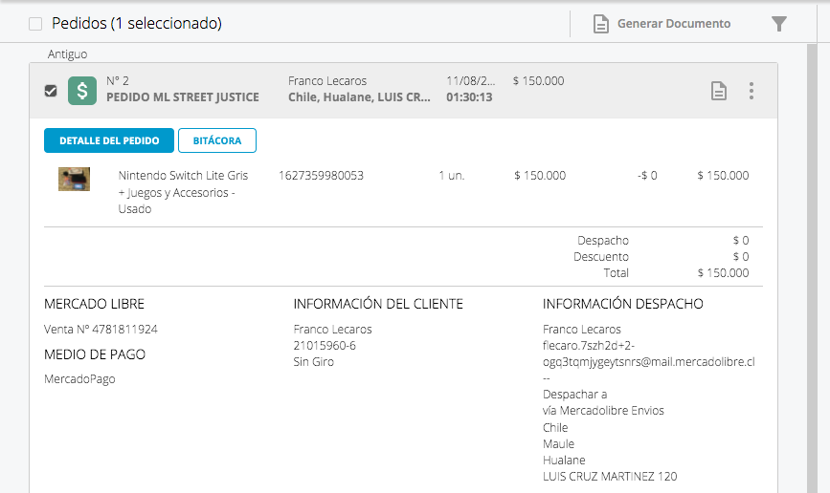
Task: Click the Antiguo group label
Action: point(67,54)
